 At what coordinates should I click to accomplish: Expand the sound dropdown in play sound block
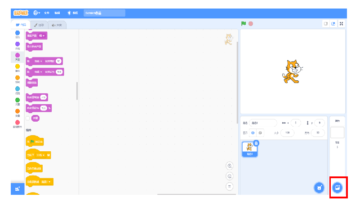click(x=42, y=35)
